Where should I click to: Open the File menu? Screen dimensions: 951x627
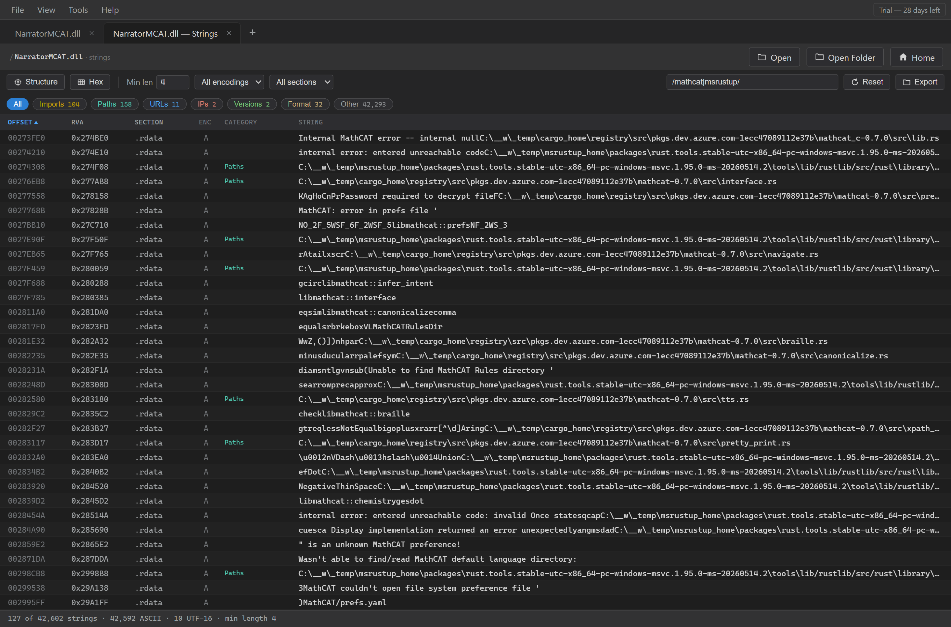point(18,10)
